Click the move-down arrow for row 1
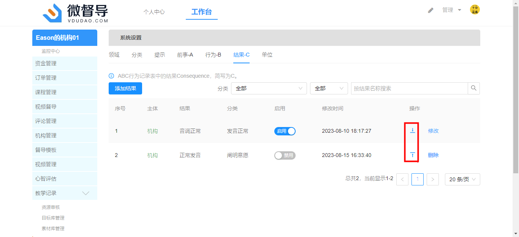 point(412,131)
